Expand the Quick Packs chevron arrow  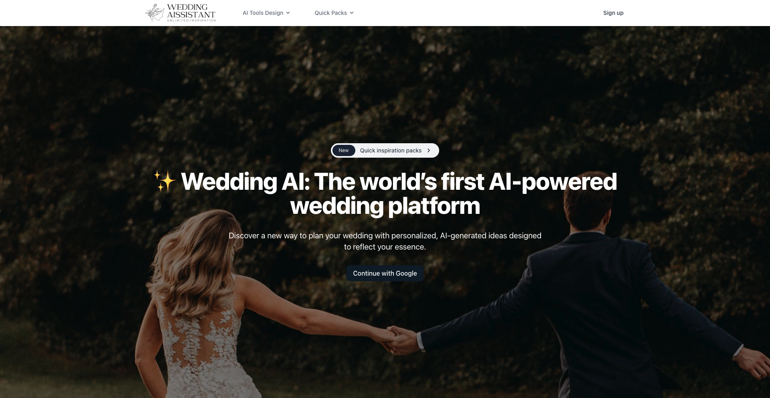point(352,13)
